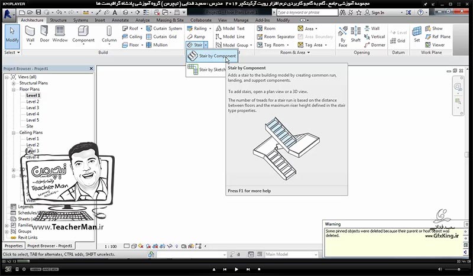The image size is (473, 276).
Task: Open the Architecture ribbon tab
Action: [32, 20]
